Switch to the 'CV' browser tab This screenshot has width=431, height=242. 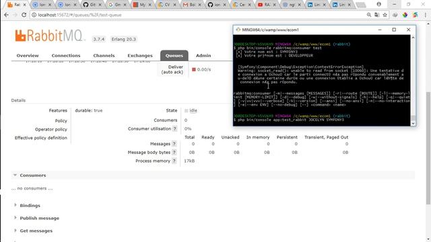click(166, 5)
